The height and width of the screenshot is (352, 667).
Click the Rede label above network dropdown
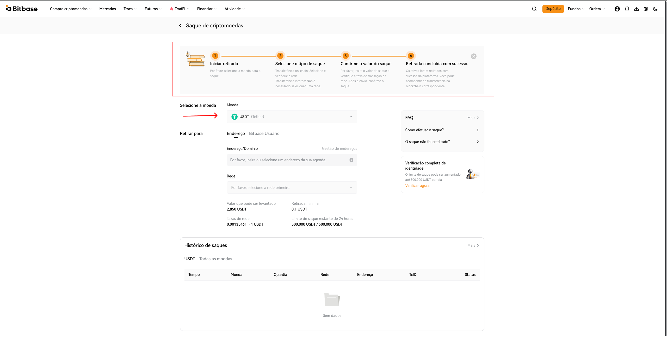pos(231,176)
